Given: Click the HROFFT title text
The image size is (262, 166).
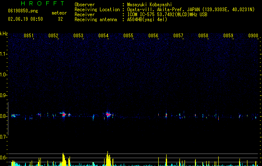Looking at the screenshot, I should 42,3.
